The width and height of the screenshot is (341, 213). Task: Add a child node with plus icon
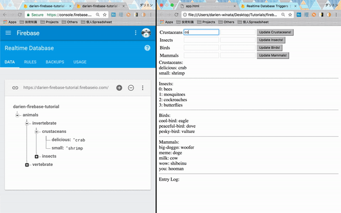(x=119, y=88)
